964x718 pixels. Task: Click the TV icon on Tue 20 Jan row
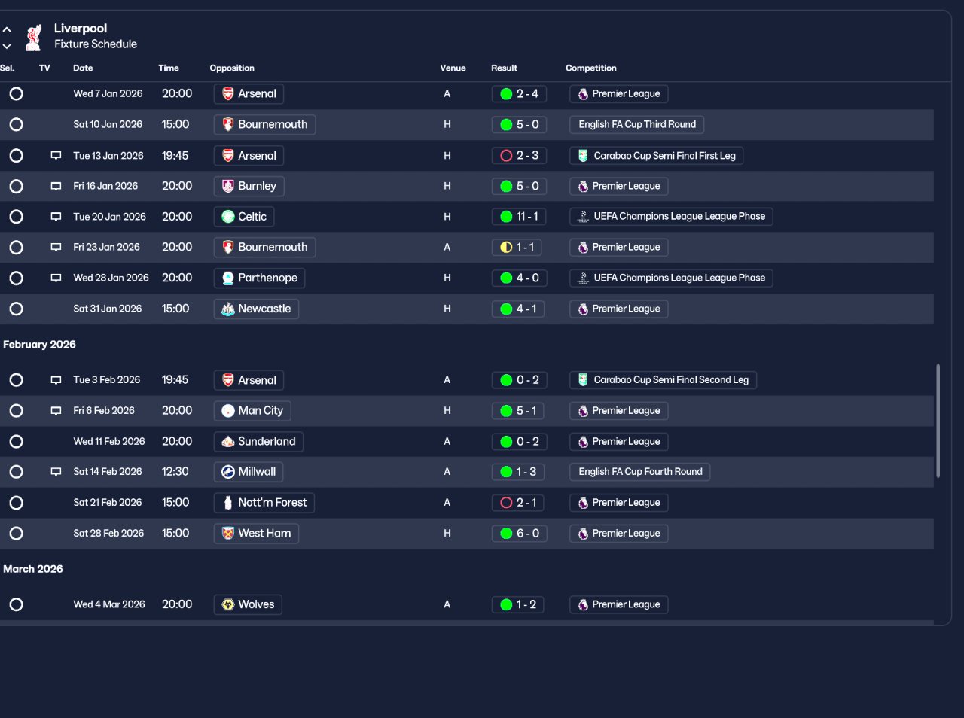pyautogui.click(x=56, y=217)
